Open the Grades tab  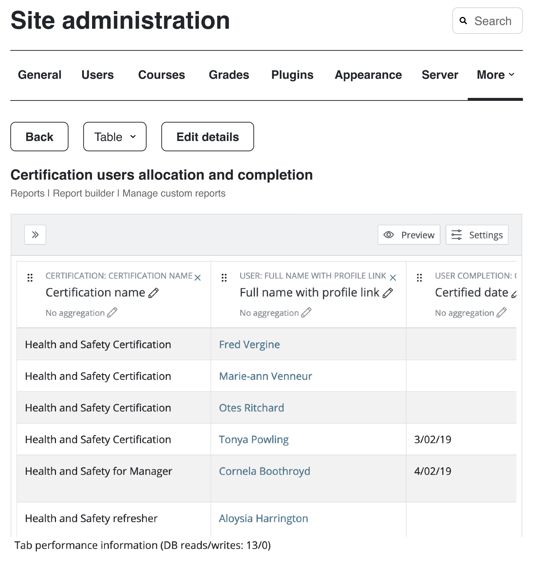pyautogui.click(x=229, y=75)
